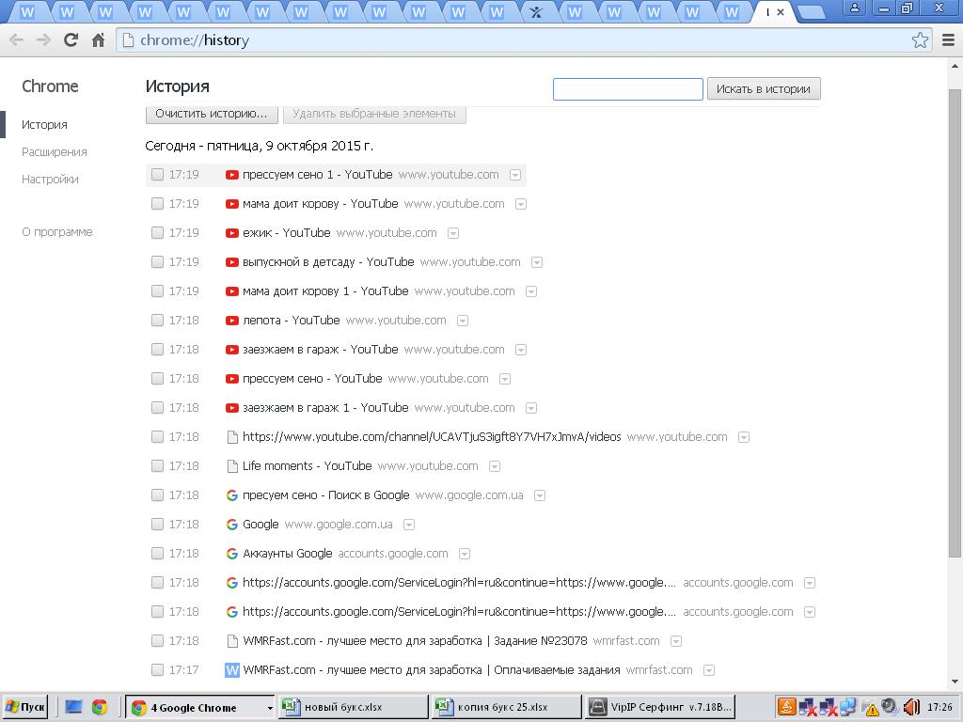
Task: Close the active history tab
Action: [x=781, y=12]
